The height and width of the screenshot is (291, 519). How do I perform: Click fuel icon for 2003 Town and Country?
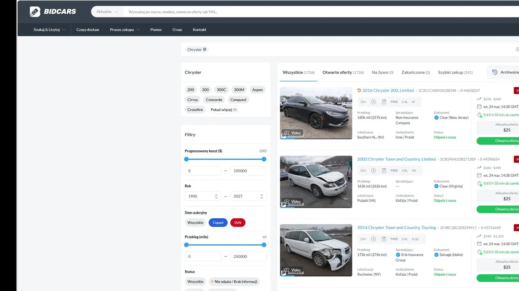(x=384, y=171)
